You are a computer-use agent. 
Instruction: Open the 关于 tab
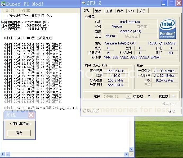(x=142, y=11)
